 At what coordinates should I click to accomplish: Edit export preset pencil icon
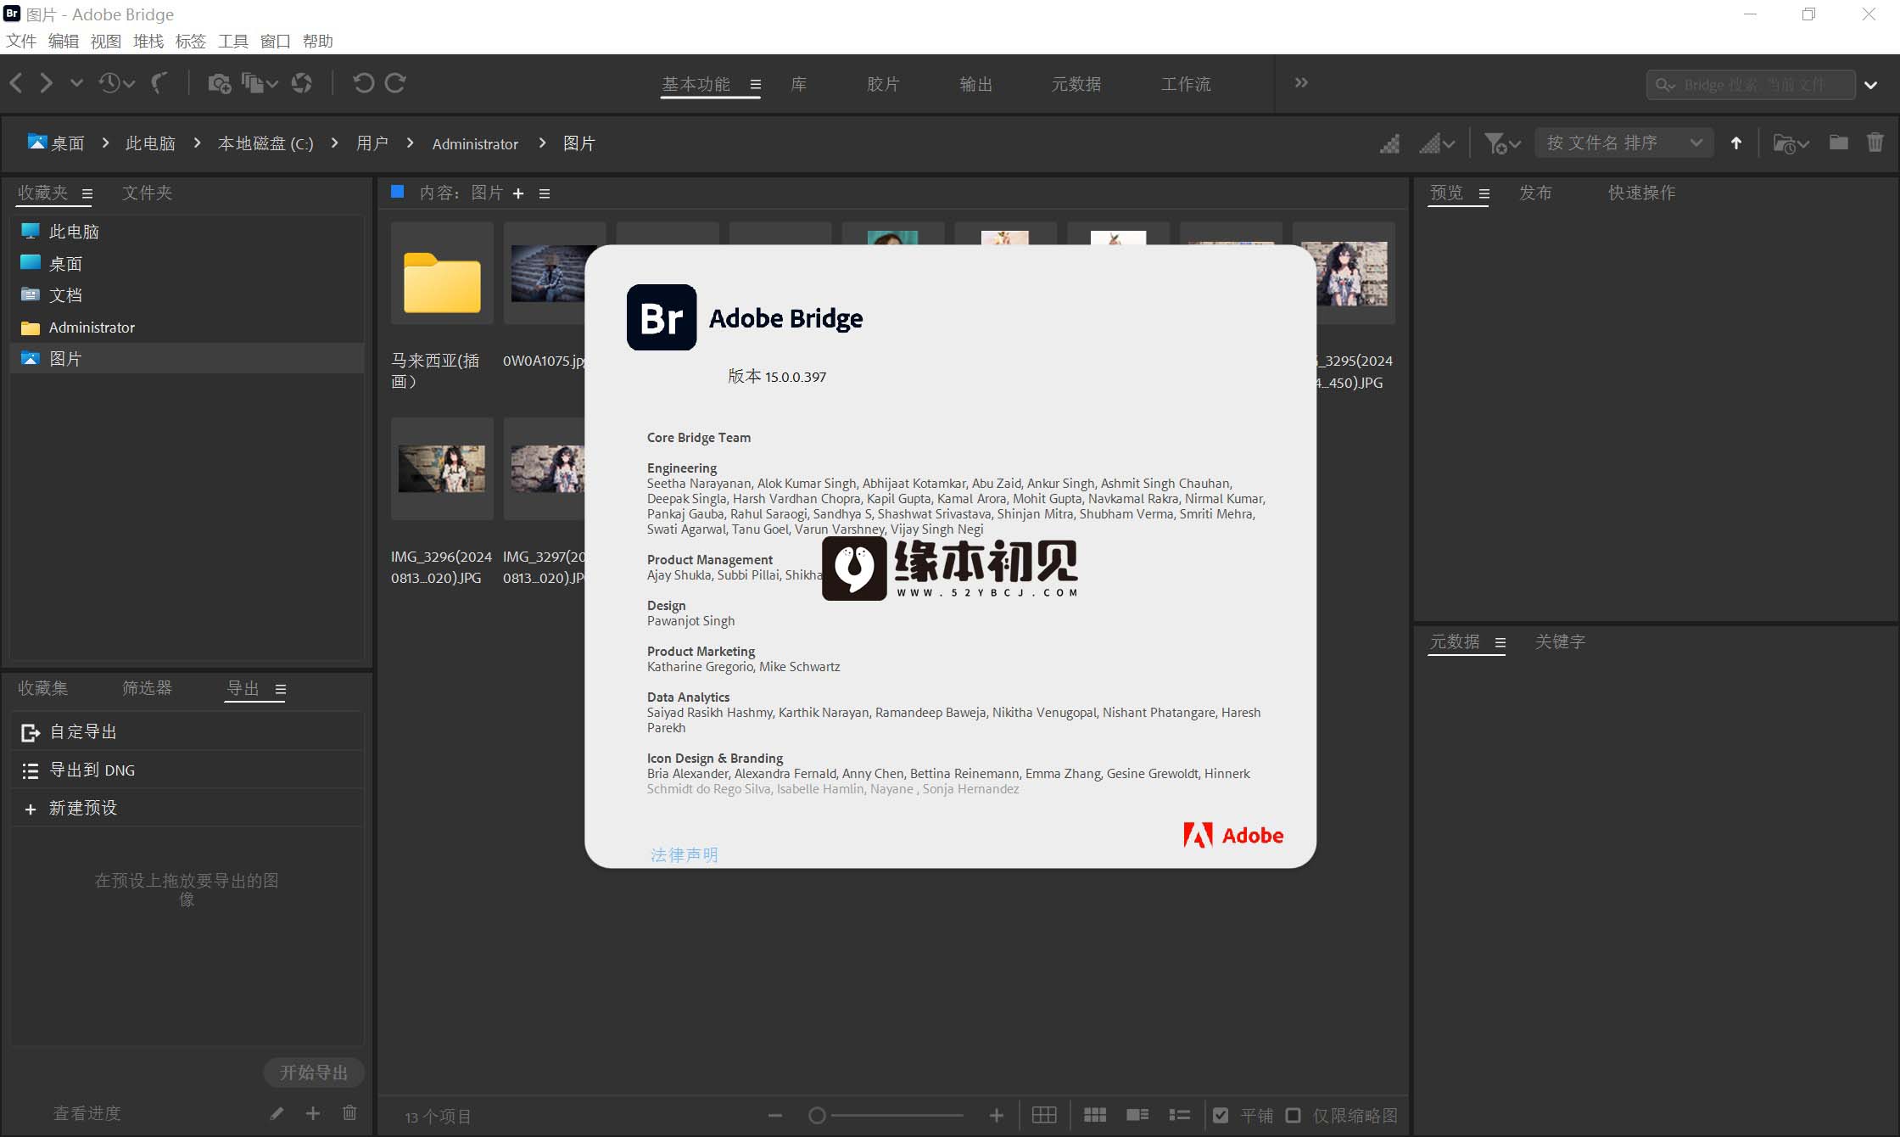click(277, 1113)
